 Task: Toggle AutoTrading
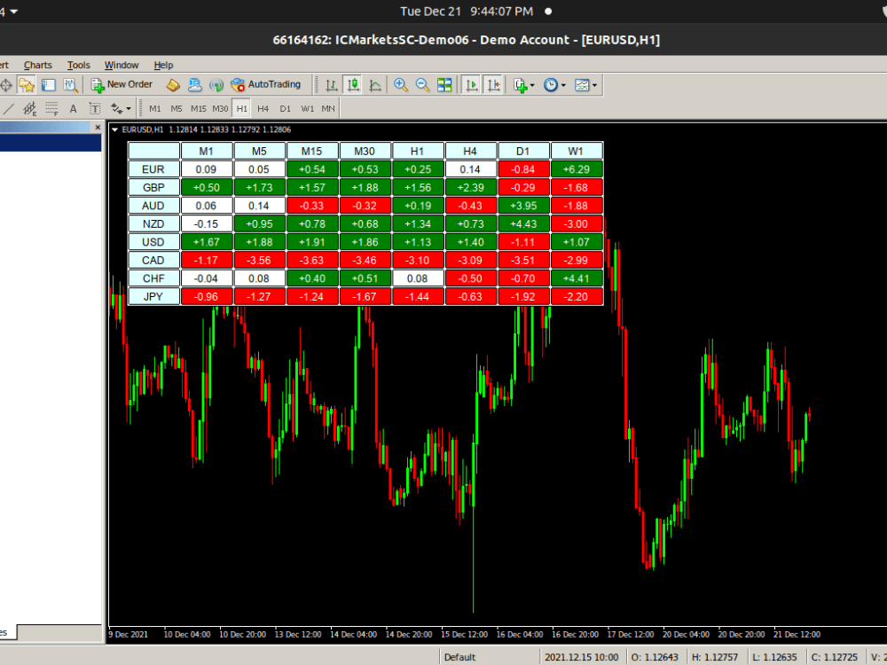(266, 85)
